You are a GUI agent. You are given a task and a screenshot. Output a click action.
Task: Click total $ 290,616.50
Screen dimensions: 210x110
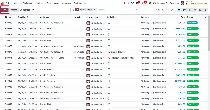180,29
